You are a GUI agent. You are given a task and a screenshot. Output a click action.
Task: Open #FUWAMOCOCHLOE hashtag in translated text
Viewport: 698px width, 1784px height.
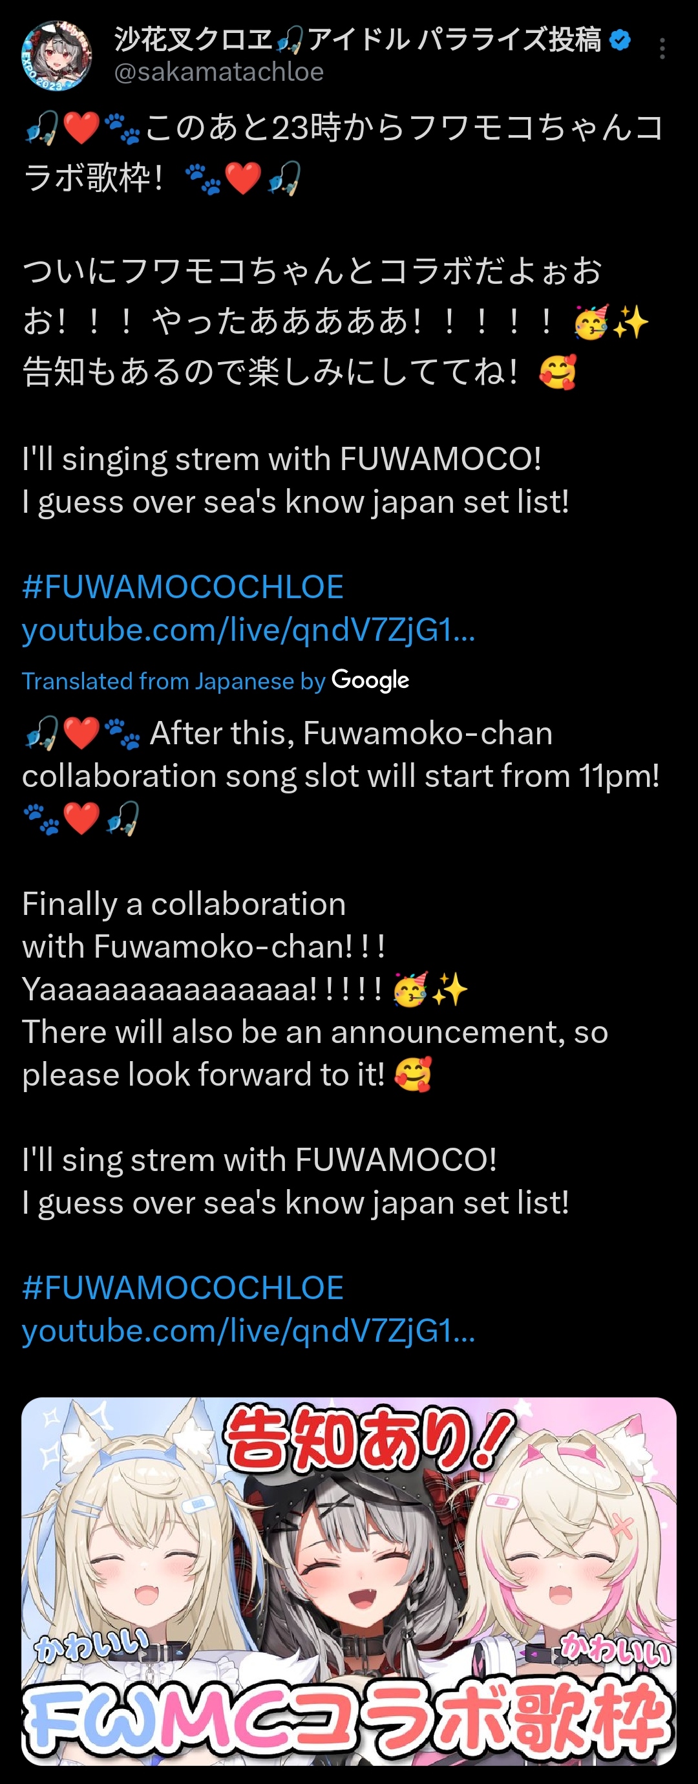coord(183,1288)
